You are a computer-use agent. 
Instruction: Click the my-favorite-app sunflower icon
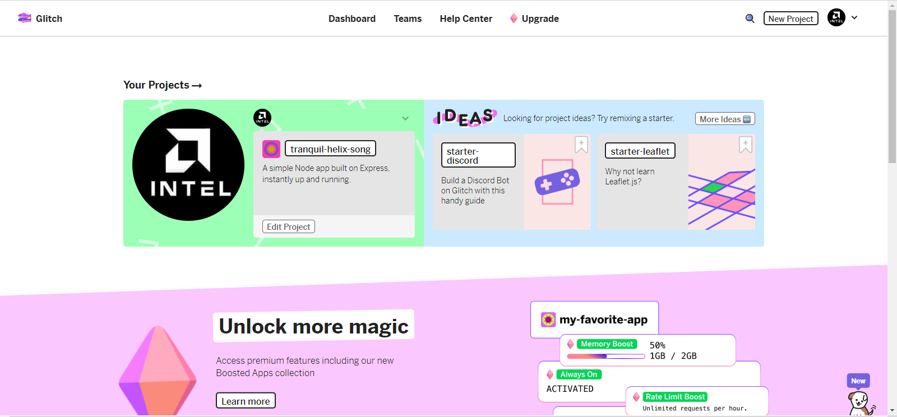coord(548,319)
